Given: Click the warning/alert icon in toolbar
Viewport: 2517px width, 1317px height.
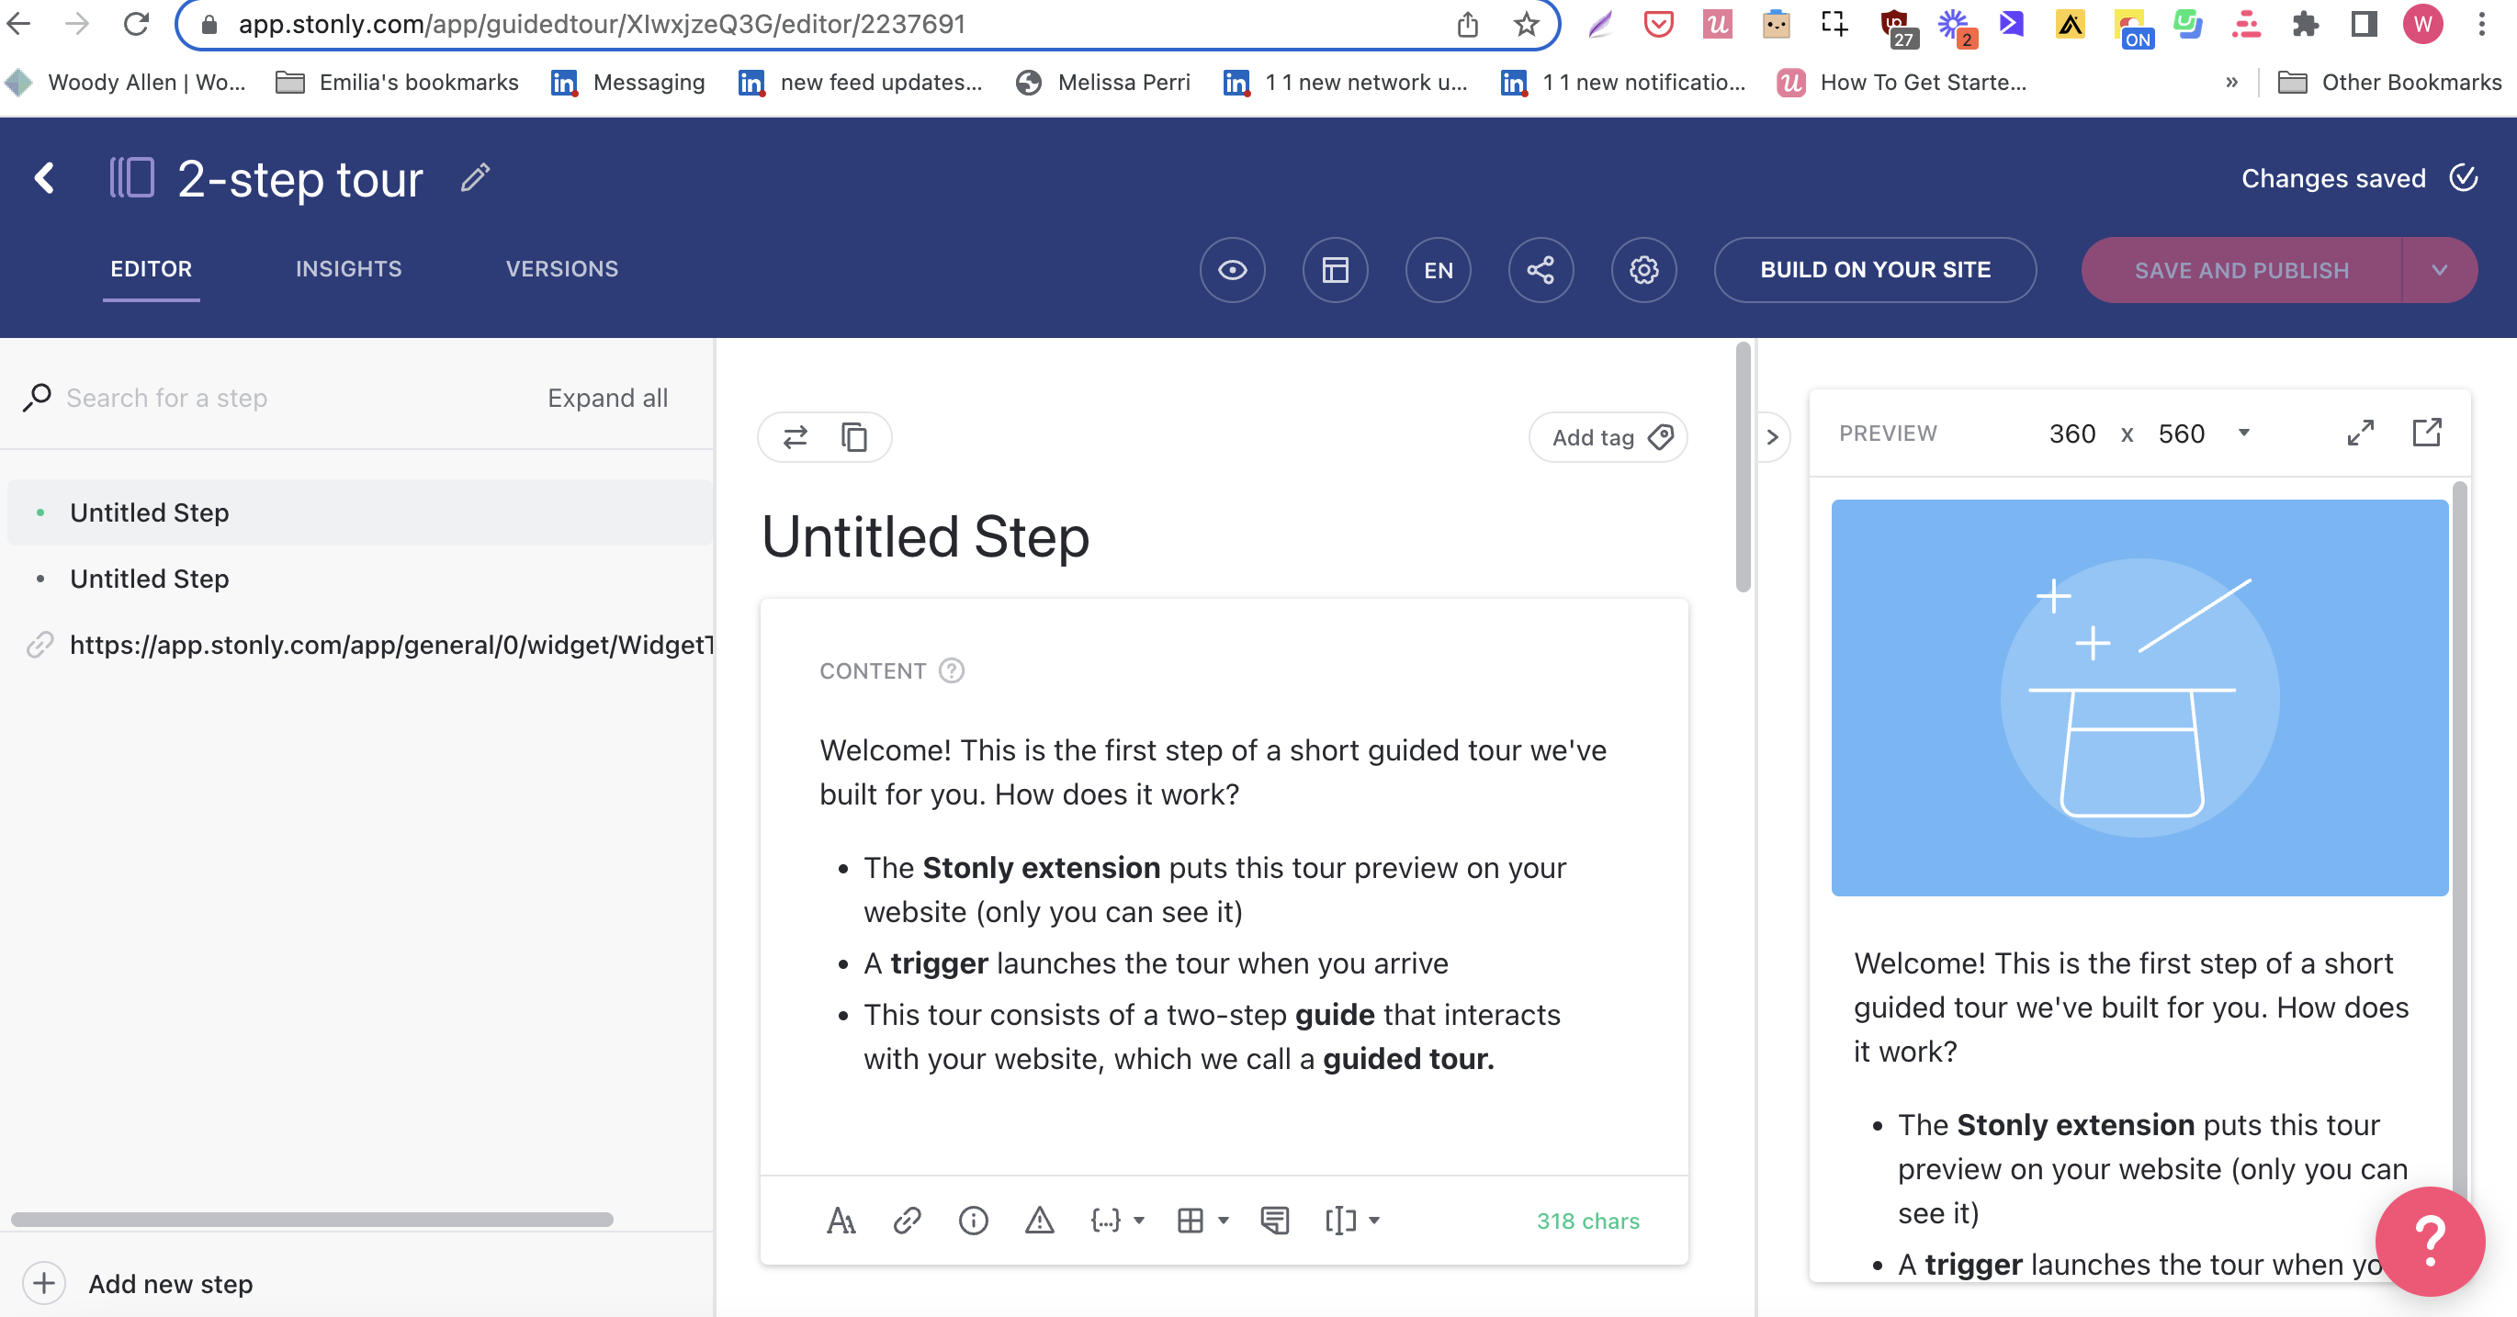Looking at the screenshot, I should click(x=1035, y=1219).
